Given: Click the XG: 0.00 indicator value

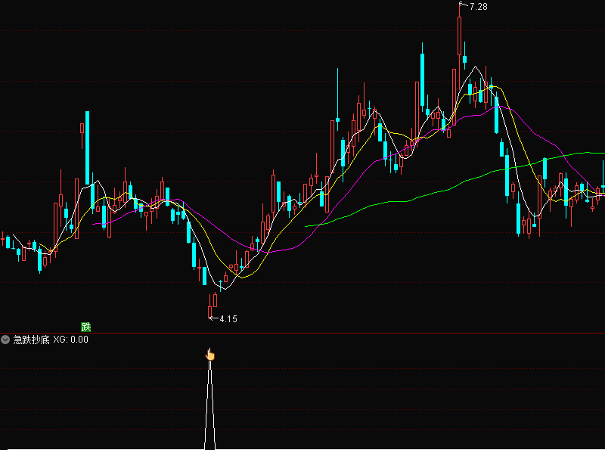Looking at the screenshot, I should tap(70, 340).
